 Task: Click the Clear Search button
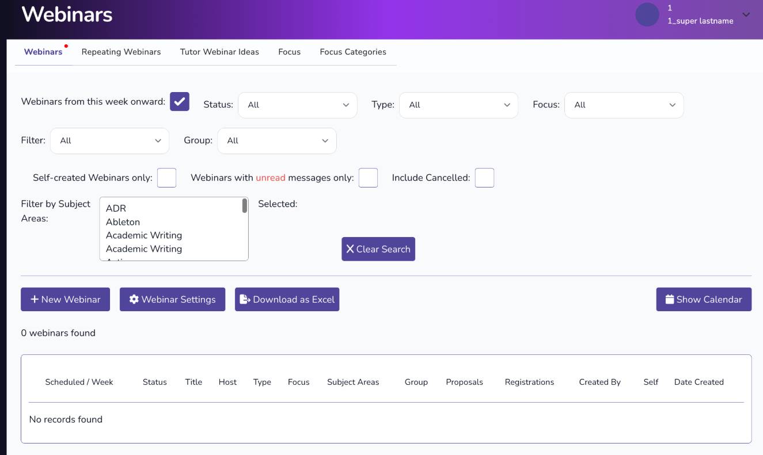coord(378,249)
